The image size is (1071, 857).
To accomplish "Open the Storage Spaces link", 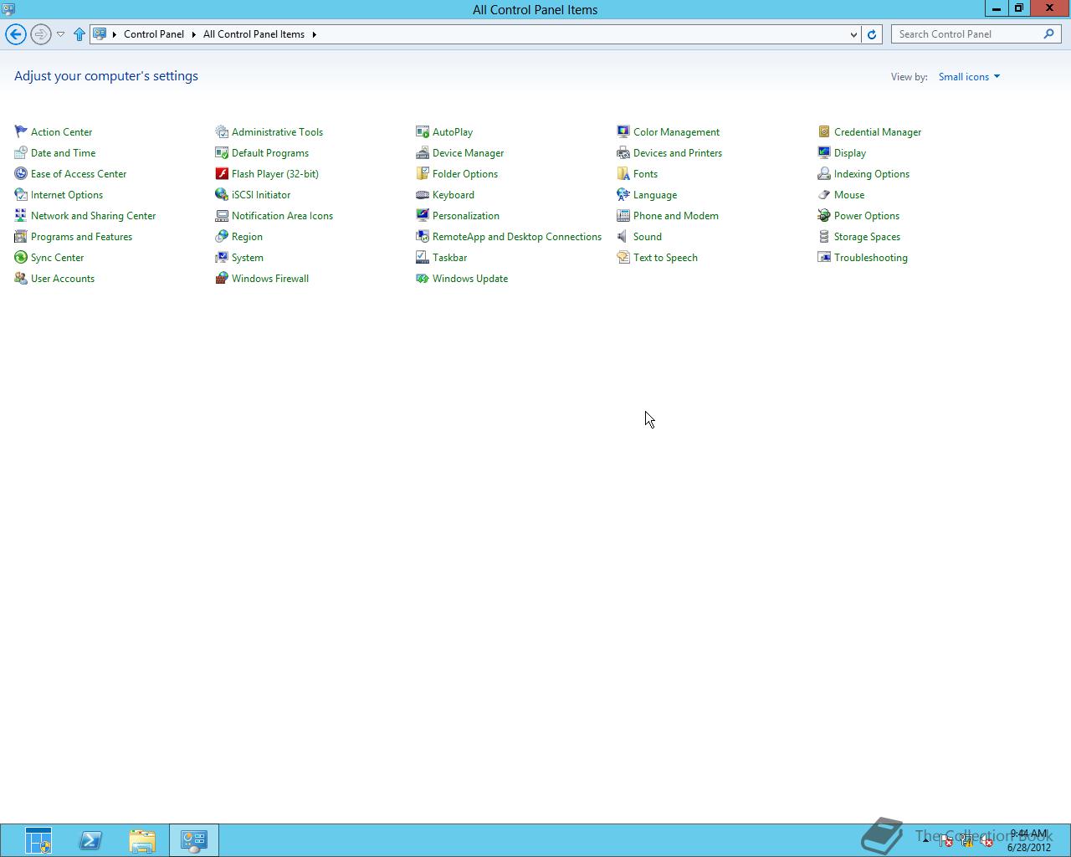I will (867, 236).
